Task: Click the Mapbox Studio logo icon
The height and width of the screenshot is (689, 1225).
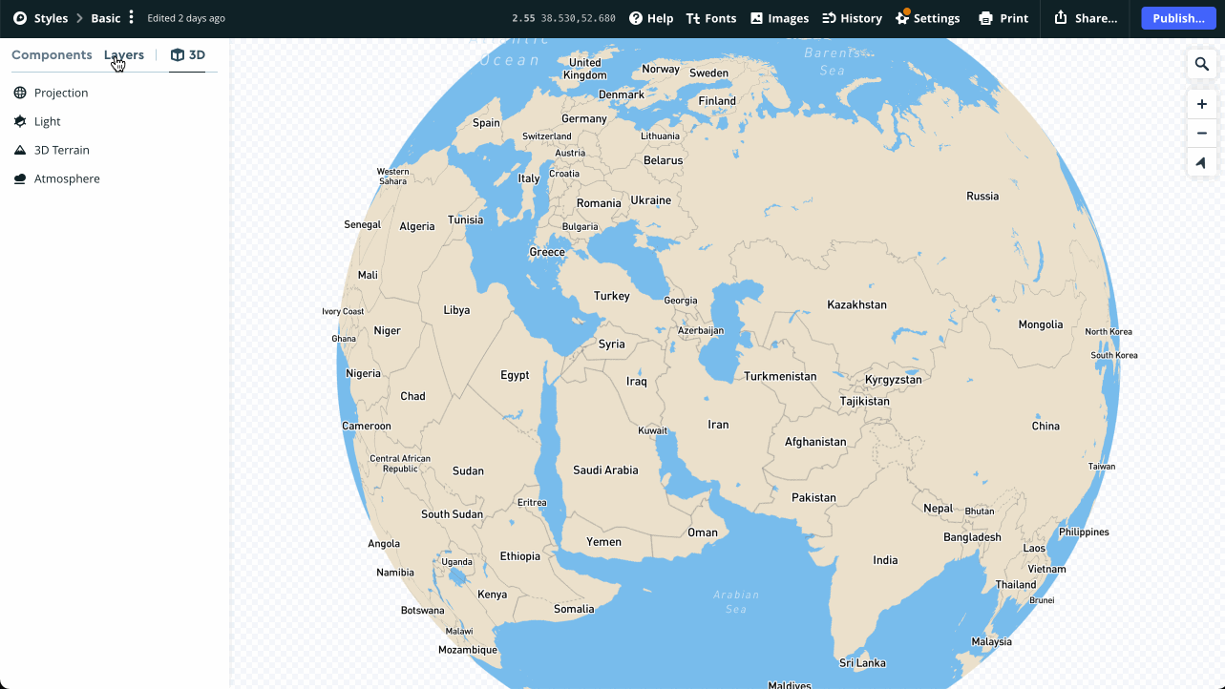Action: pyautogui.click(x=20, y=18)
